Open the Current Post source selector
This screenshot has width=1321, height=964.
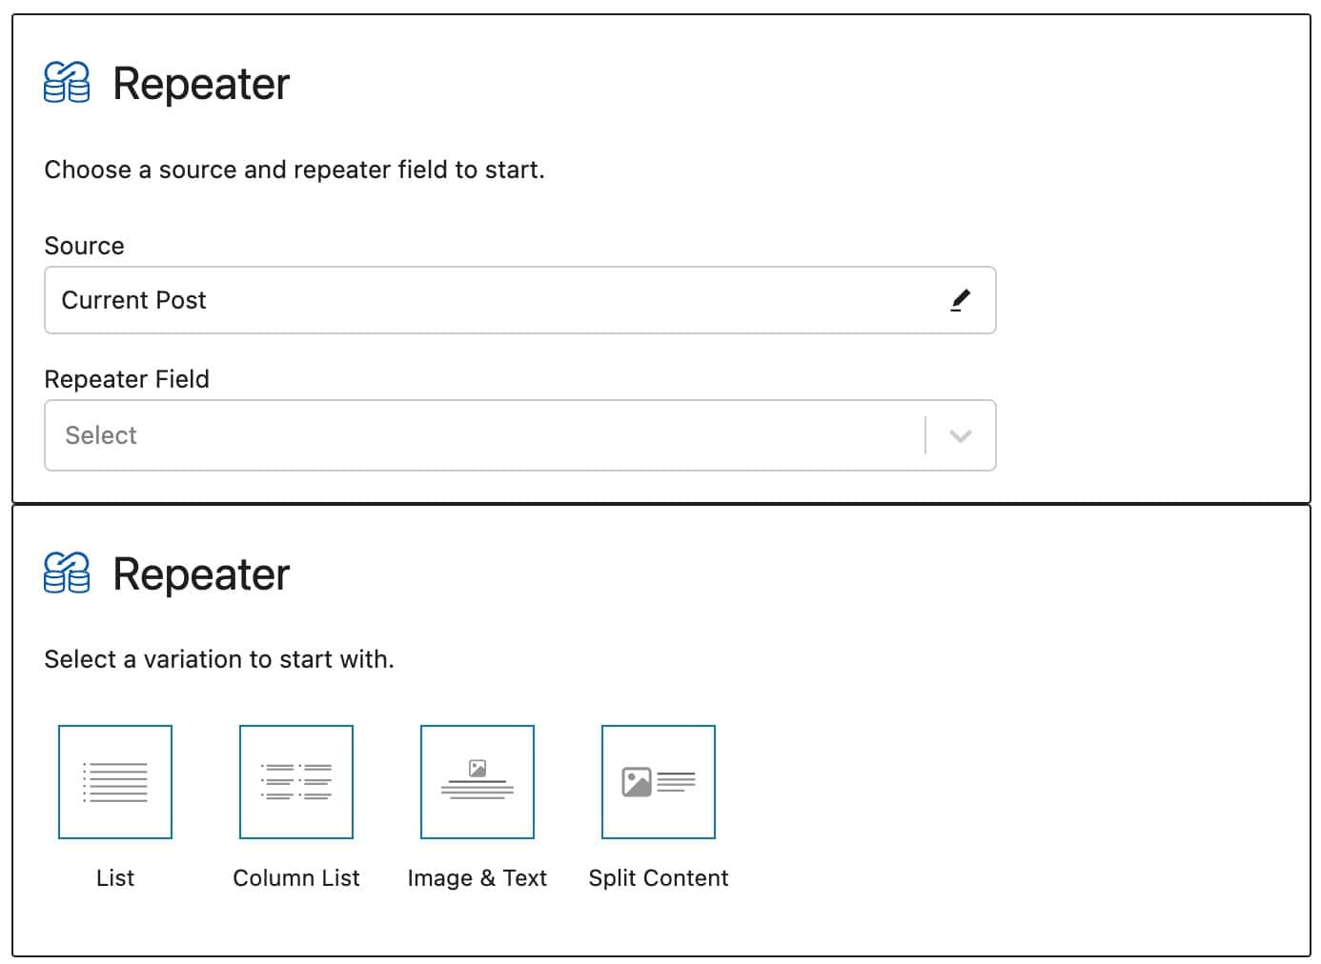click(x=519, y=300)
